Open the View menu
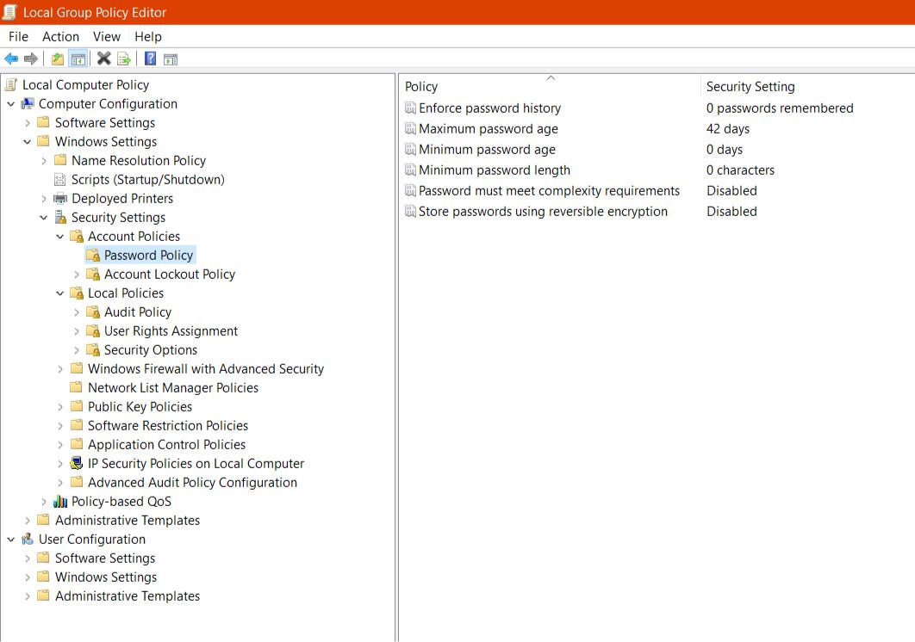Viewport: 915px width, 642px height. (107, 36)
